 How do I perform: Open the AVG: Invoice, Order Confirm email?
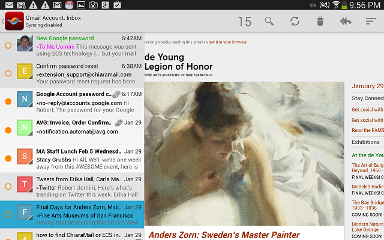click(72, 130)
